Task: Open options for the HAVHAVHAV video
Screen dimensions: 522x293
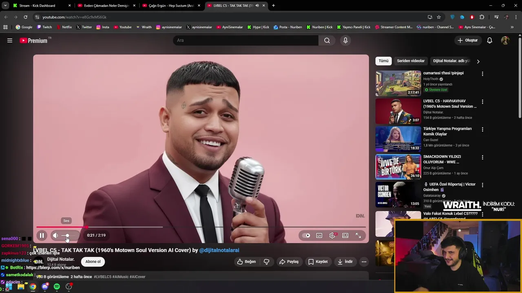Action: pos(482,102)
